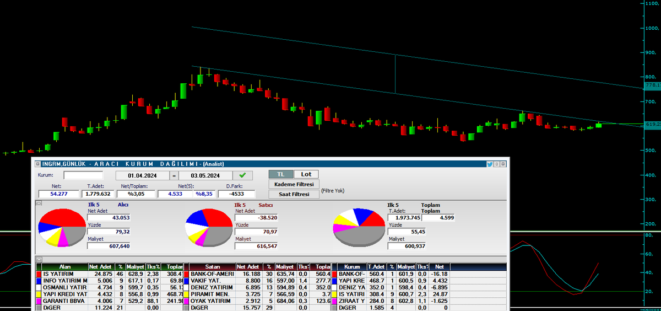Viewport: 661px width, 311px height.
Task: Click magenta swatch beside ZIRAAT Y row
Action: tap(334, 301)
